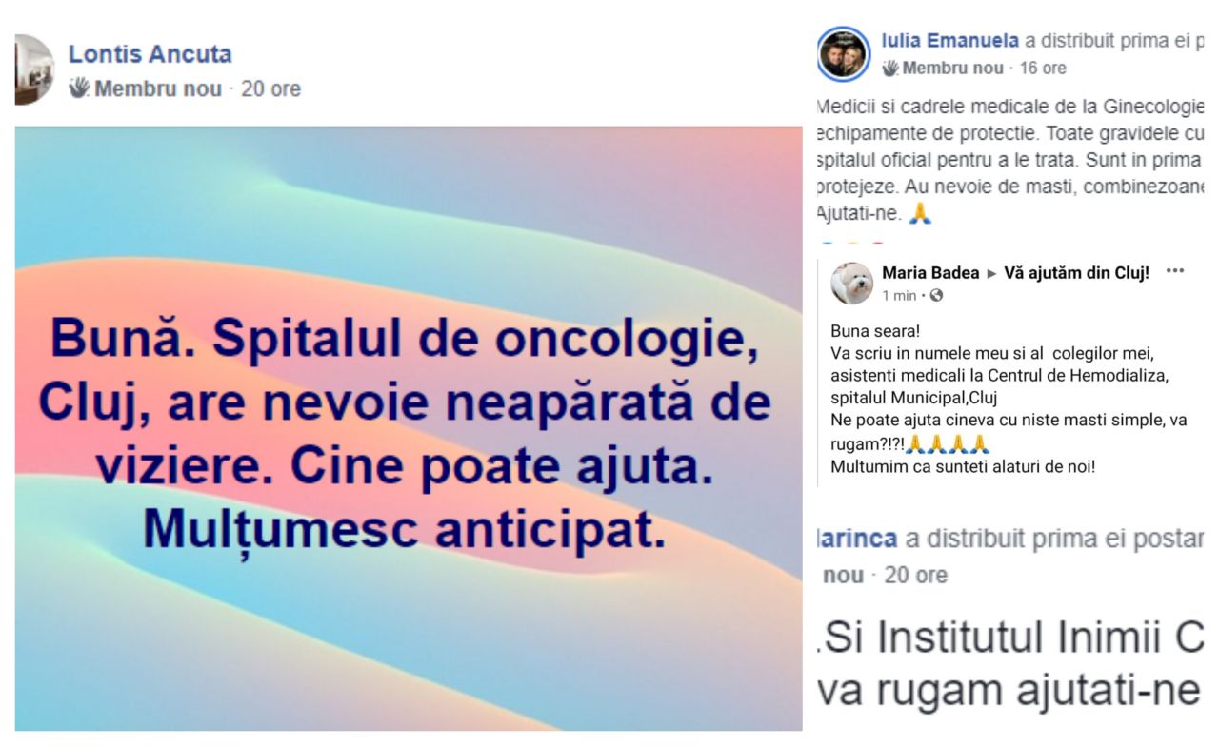Open the Maria Badea name link
The image size is (1219, 746).
pos(930,273)
